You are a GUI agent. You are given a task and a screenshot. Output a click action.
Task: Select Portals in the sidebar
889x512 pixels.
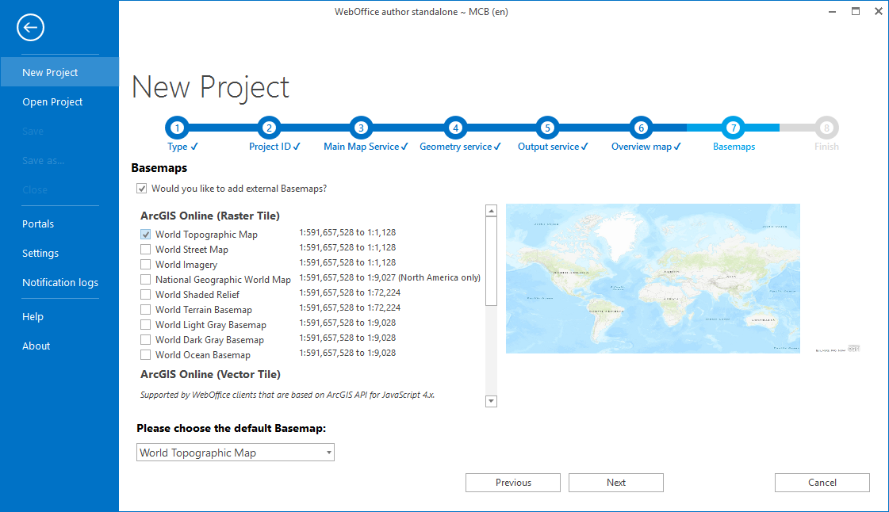(x=37, y=224)
